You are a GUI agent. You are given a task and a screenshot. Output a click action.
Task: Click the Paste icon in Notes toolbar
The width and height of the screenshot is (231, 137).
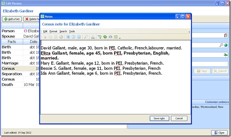click(x=56, y=37)
